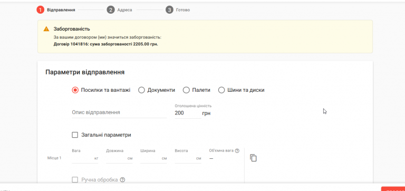Click the Оголошена цінність field with 200
The image size is (405, 191).
point(188,113)
